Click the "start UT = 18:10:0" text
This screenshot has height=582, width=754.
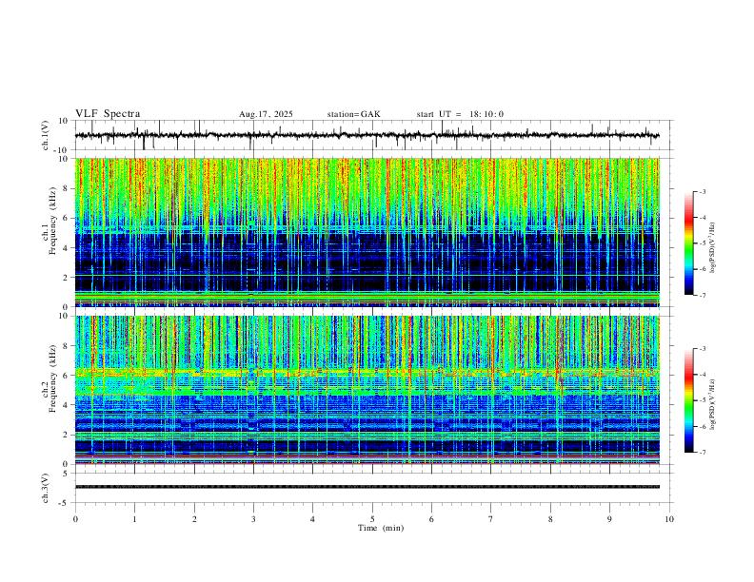pos(460,114)
